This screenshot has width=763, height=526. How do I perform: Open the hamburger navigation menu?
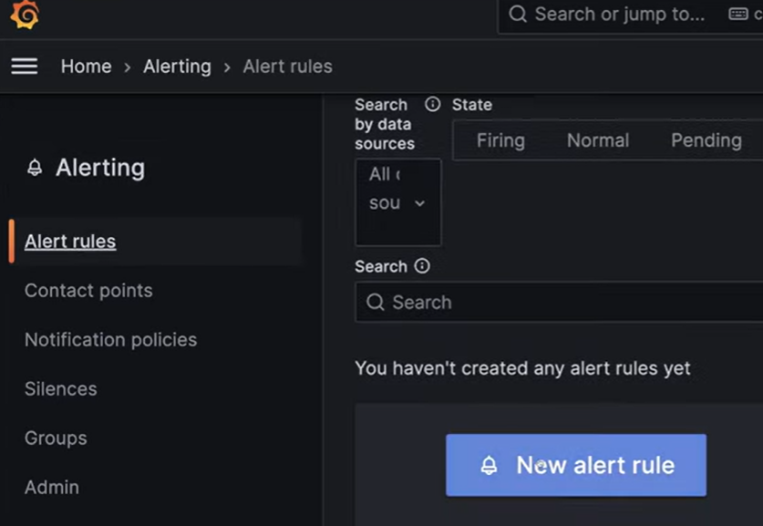(x=25, y=66)
